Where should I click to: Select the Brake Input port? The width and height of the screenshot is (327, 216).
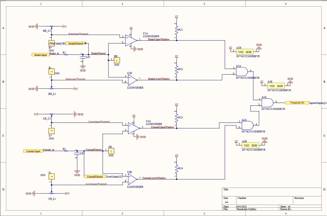[x=41, y=55]
